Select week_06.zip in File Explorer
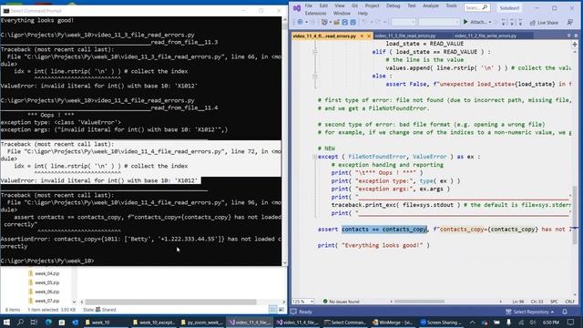 click(x=46, y=292)
